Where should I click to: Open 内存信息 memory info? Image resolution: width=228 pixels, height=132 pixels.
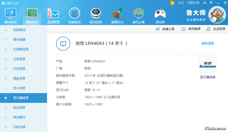point(19,69)
